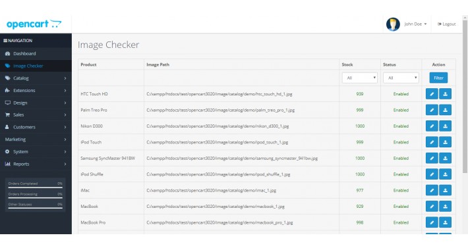Open the Status filter dropdown
The width and height of the screenshot is (468, 250).
click(x=401, y=78)
